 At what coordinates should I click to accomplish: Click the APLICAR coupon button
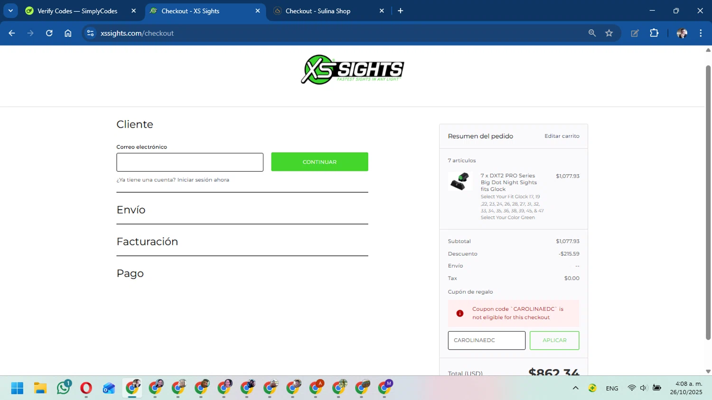coord(554,340)
